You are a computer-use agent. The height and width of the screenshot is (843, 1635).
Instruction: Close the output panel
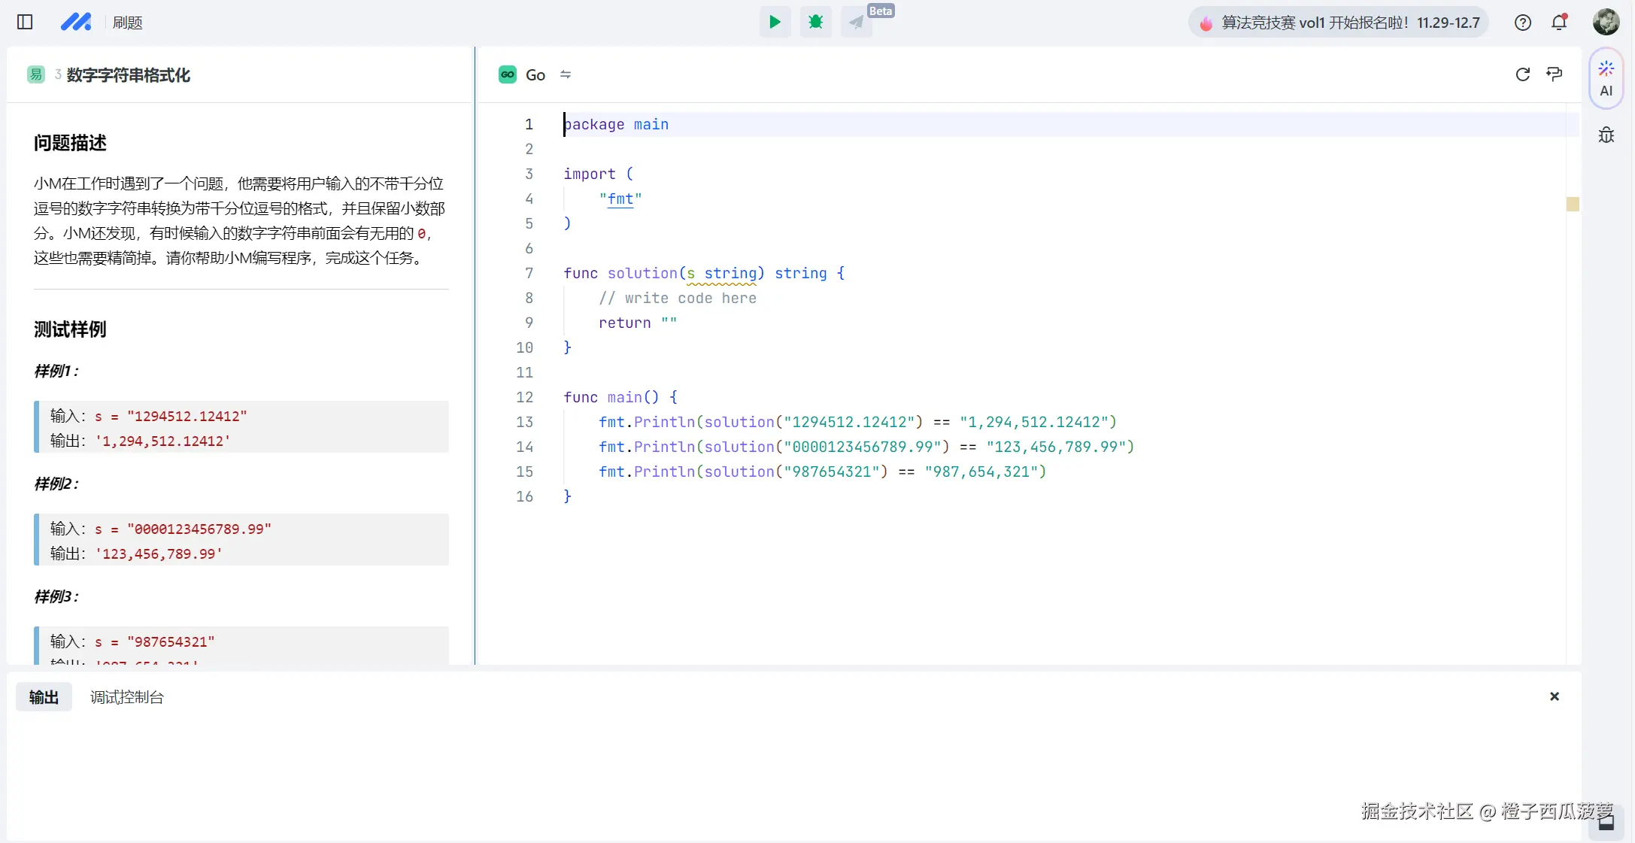point(1555,696)
